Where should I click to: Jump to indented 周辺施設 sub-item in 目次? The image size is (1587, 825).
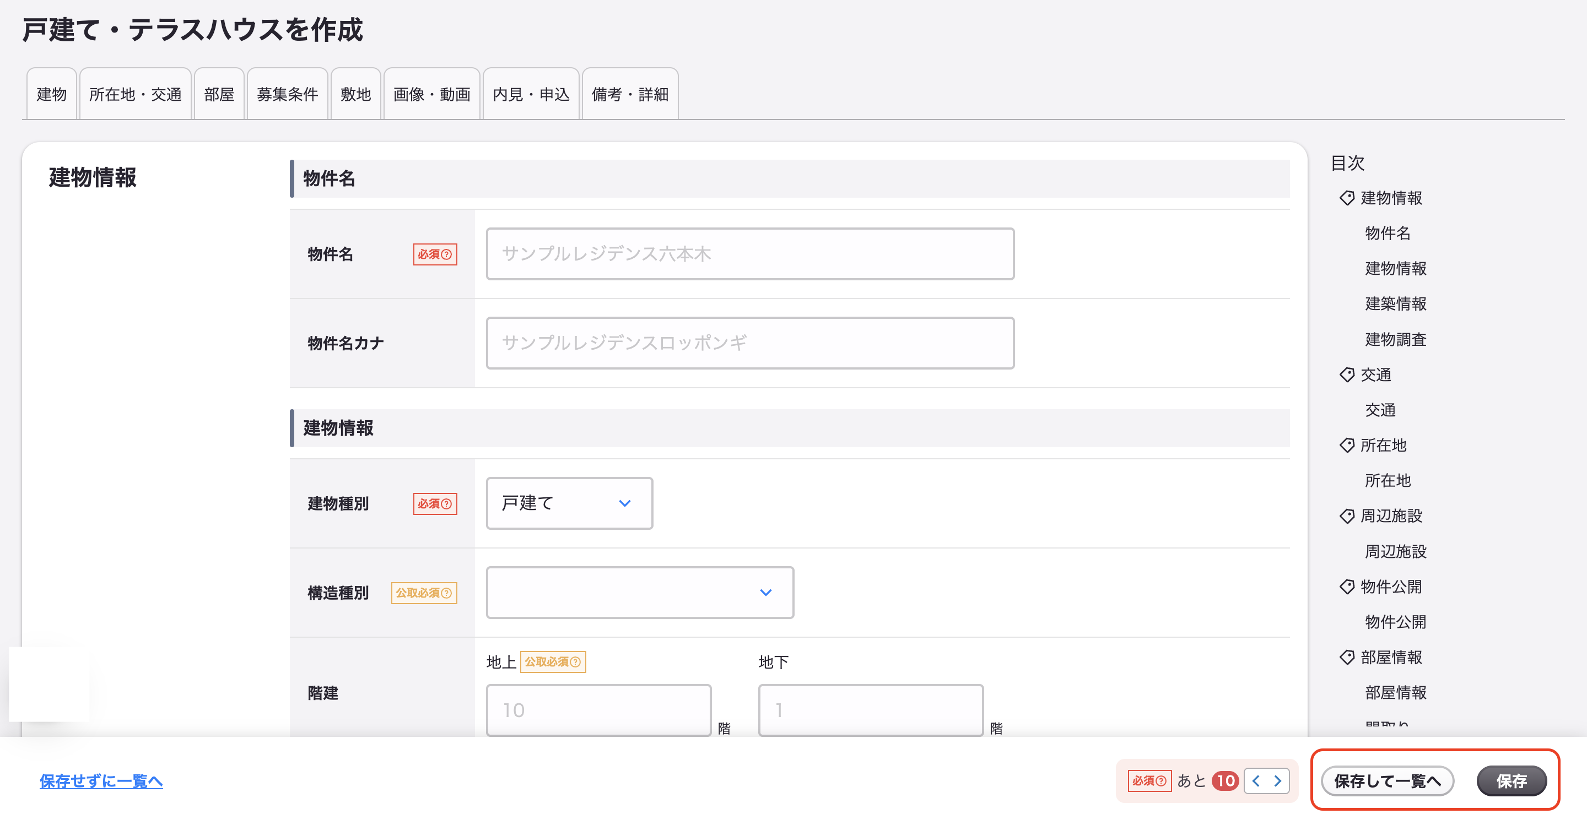1395,551
